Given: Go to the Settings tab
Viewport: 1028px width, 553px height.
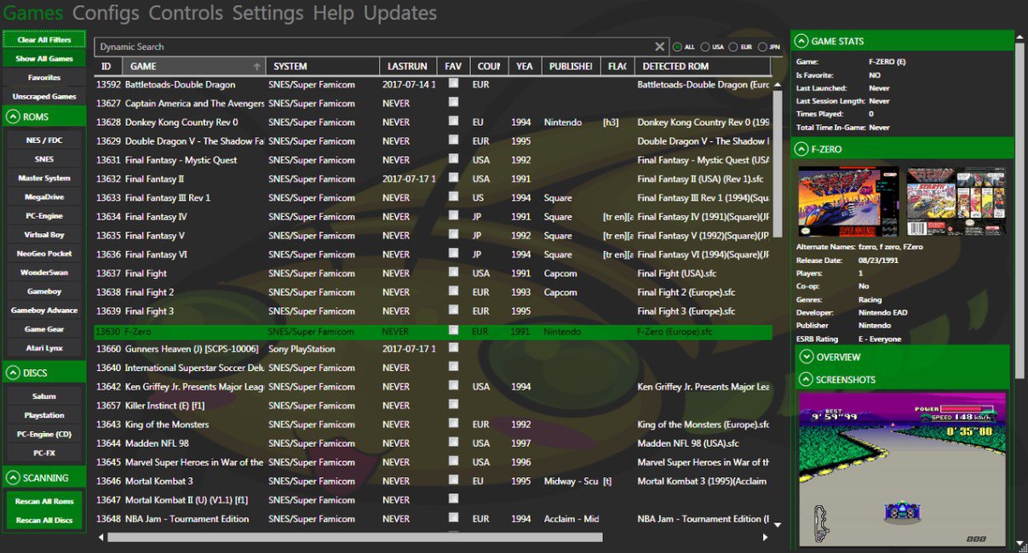Looking at the screenshot, I should [x=267, y=14].
